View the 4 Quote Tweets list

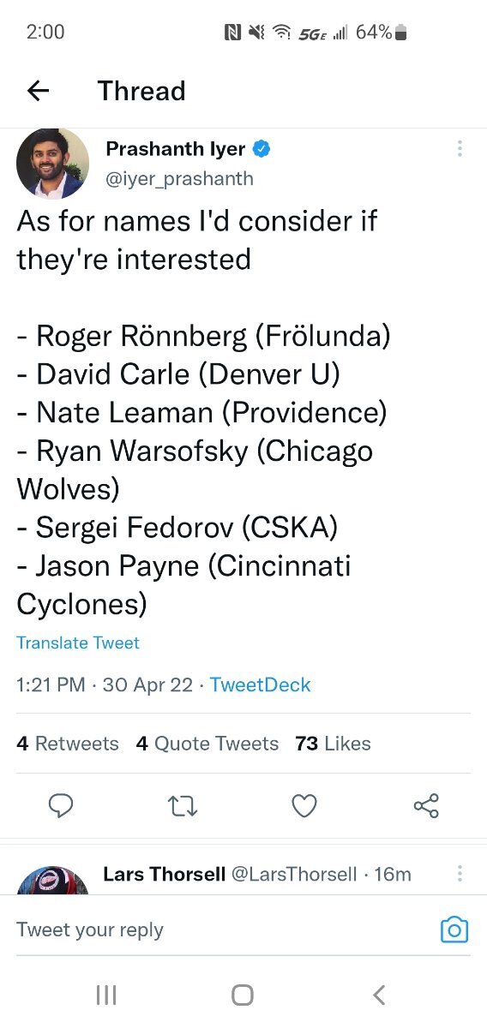point(207,744)
